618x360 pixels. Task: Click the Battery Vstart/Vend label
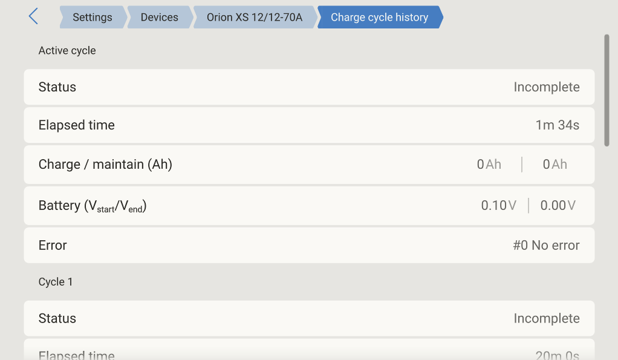tap(93, 206)
